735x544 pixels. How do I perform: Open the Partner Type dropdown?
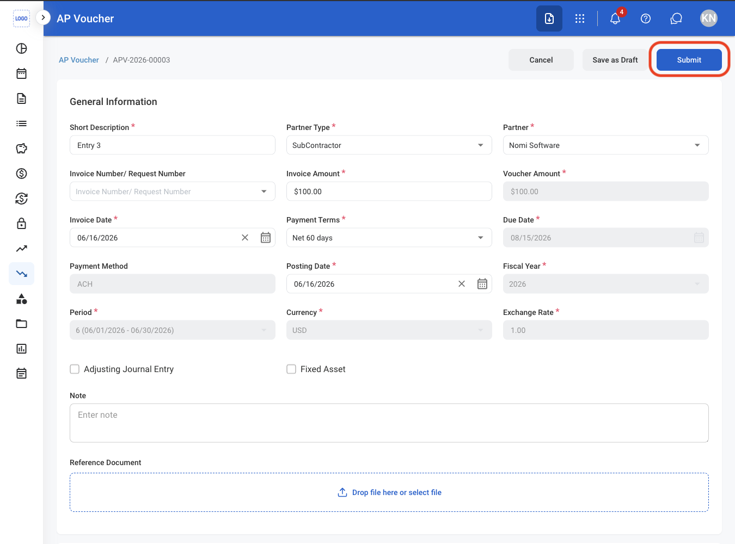click(x=389, y=145)
